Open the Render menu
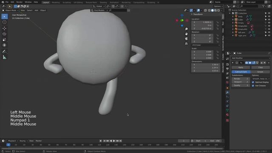 20,2
